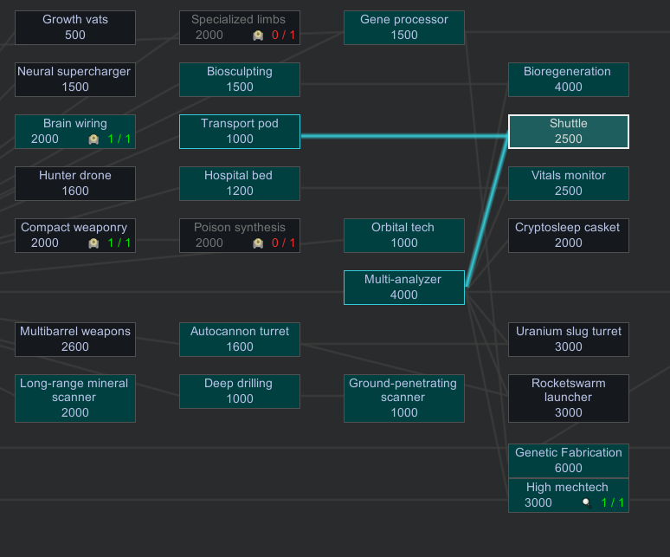Click the 500 cost on Growth vats
Image resolution: width=670 pixels, height=557 pixels.
pos(75,35)
